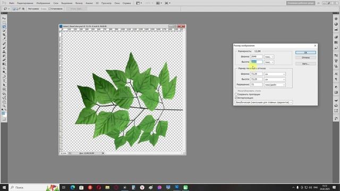Confirm image size with OK

pyautogui.click(x=305, y=53)
